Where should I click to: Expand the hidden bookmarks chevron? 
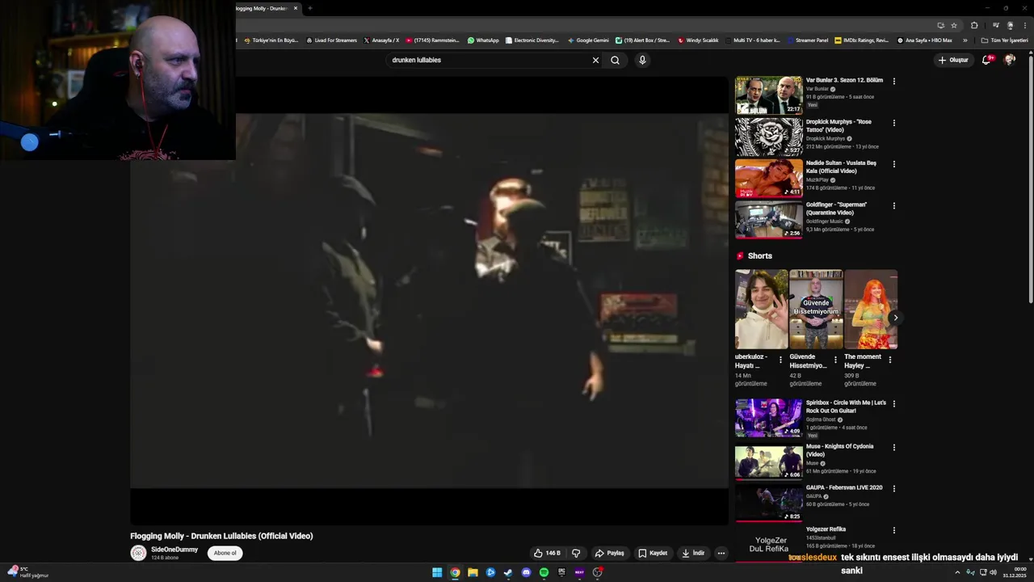tap(965, 40)
